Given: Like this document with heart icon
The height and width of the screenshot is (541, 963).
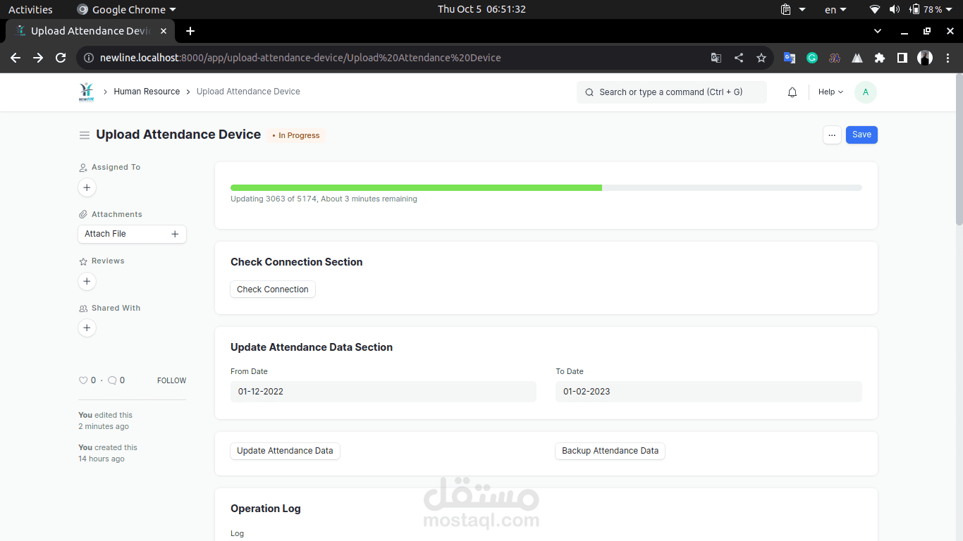Looking at the screenshot, I should (x=83, y=380).
